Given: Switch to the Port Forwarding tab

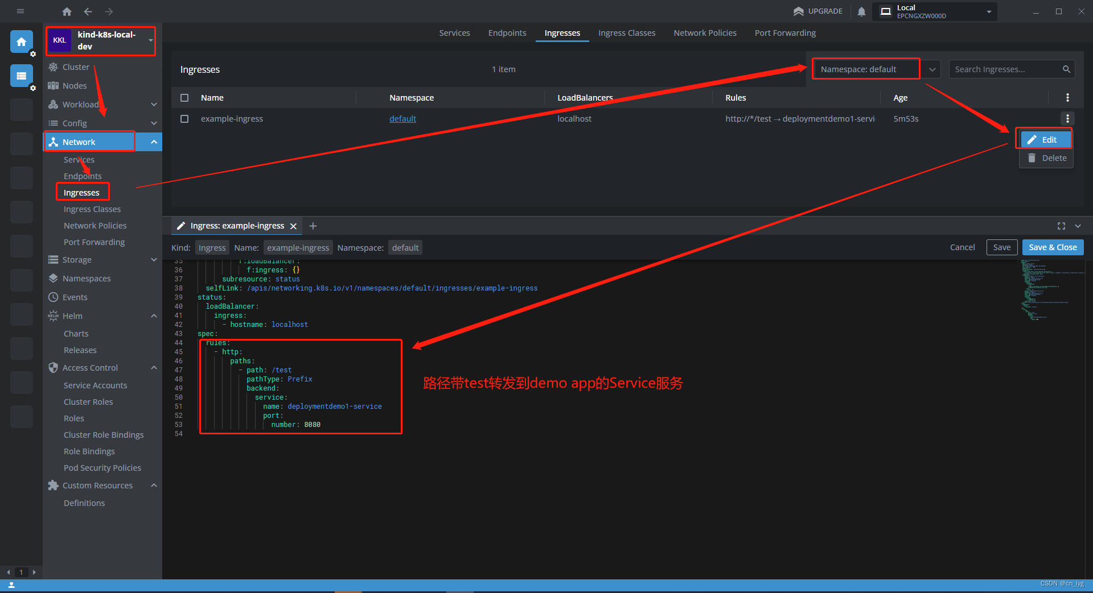Looking at the screenshot, I should [785, 33].
